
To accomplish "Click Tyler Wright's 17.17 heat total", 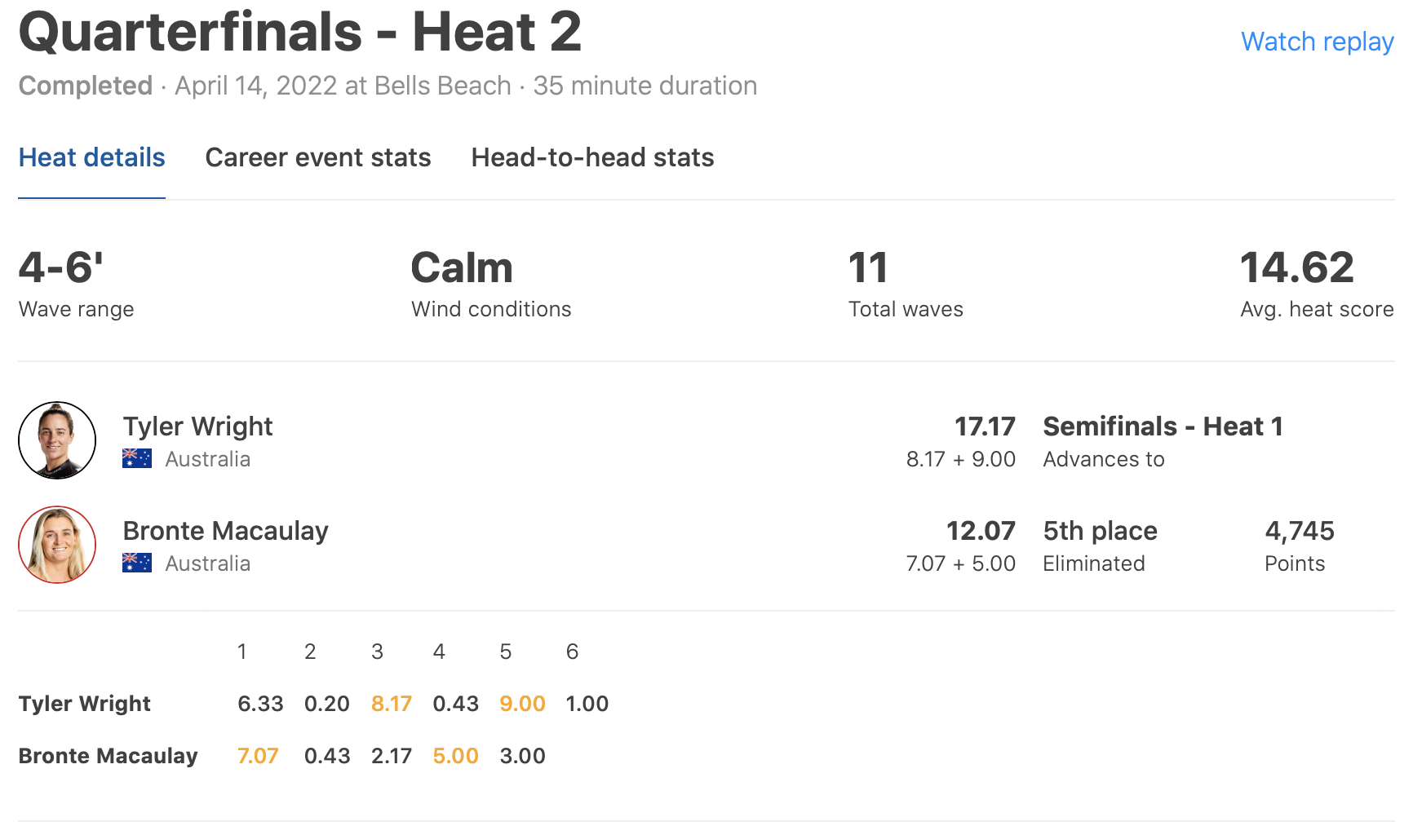I will 985,426.
